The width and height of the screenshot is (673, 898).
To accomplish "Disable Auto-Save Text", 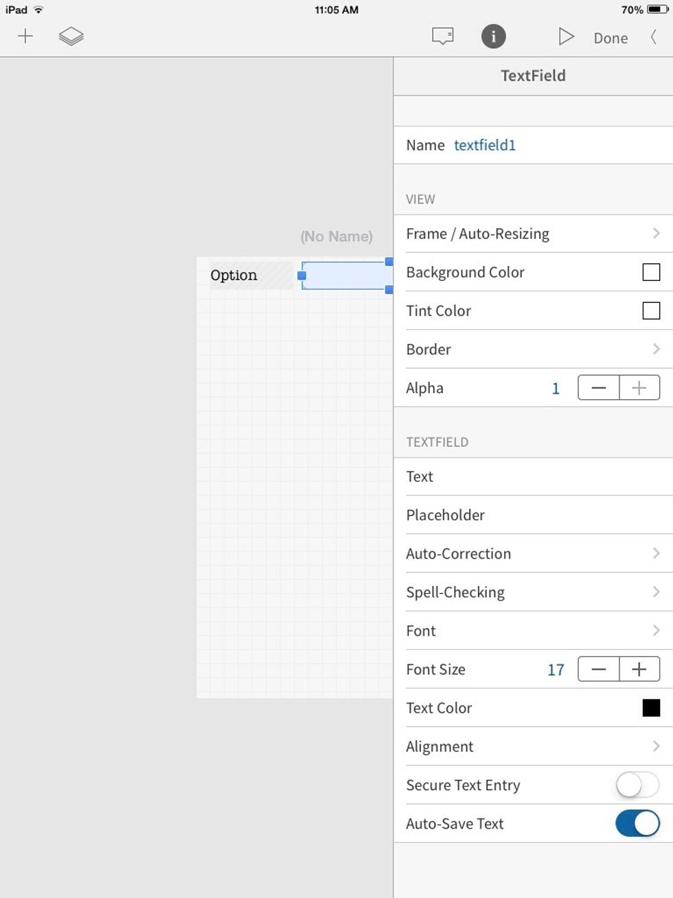I will click(637, 823).
